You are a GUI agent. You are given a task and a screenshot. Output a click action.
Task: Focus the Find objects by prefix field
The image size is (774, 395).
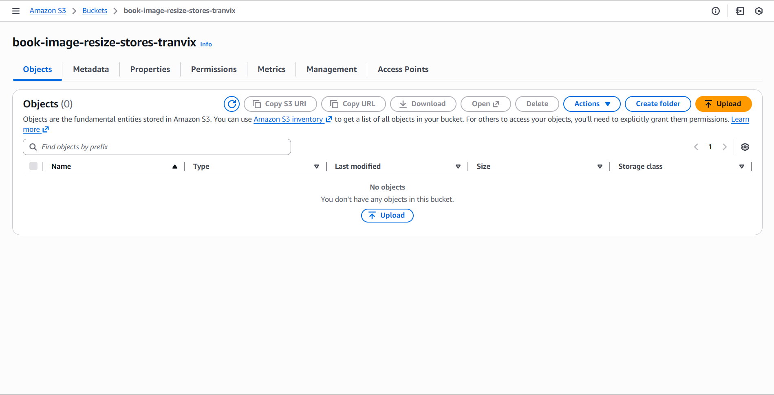point(157,147)
